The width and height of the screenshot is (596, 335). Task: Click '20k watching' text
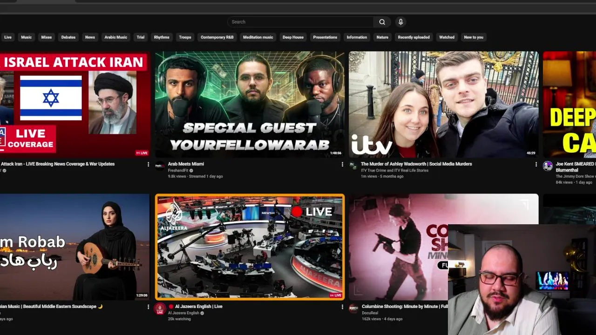click(179, 319)
